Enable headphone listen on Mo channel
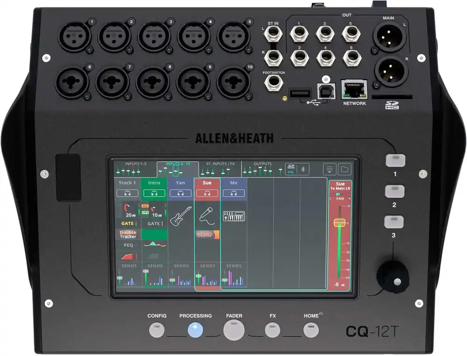The image size is (467, 356). (233, 193)
